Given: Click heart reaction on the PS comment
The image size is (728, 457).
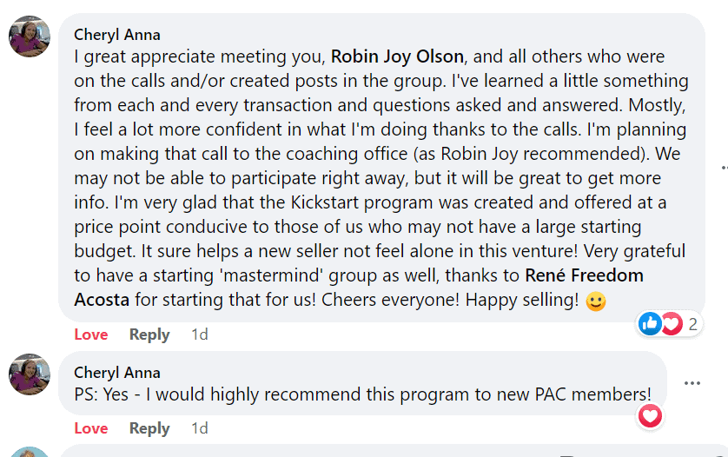Looking at the screenshot, I should (650, 417).
